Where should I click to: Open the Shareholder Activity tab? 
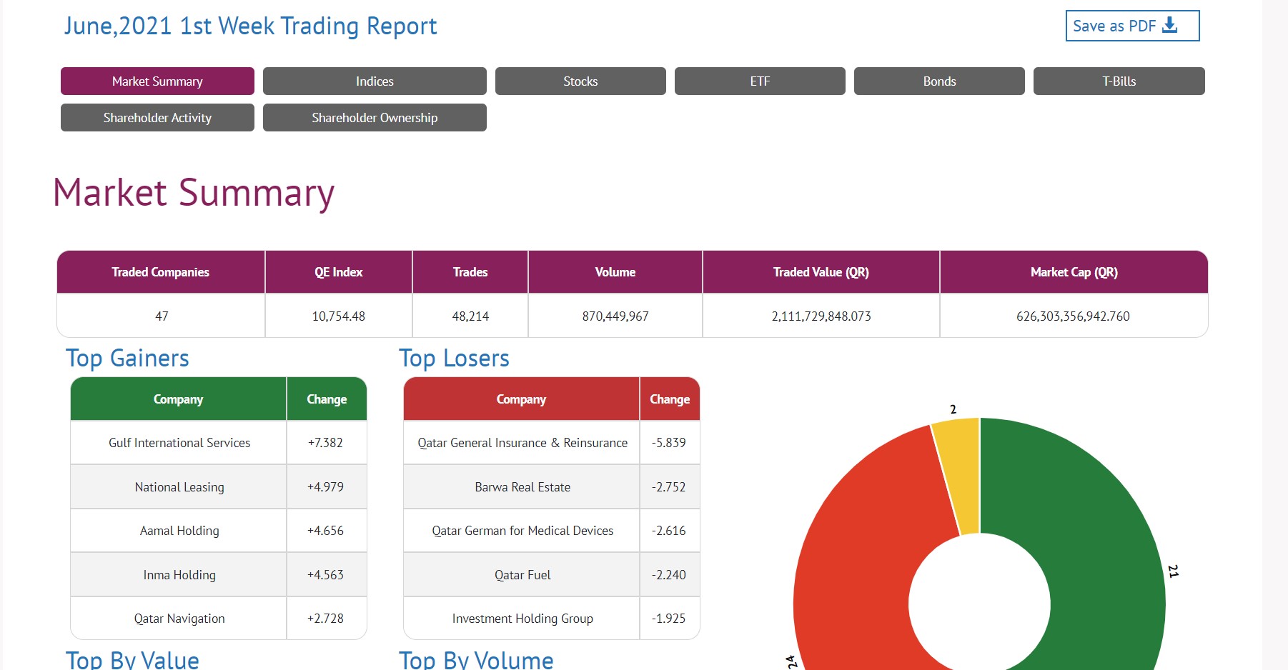[157, 118]
